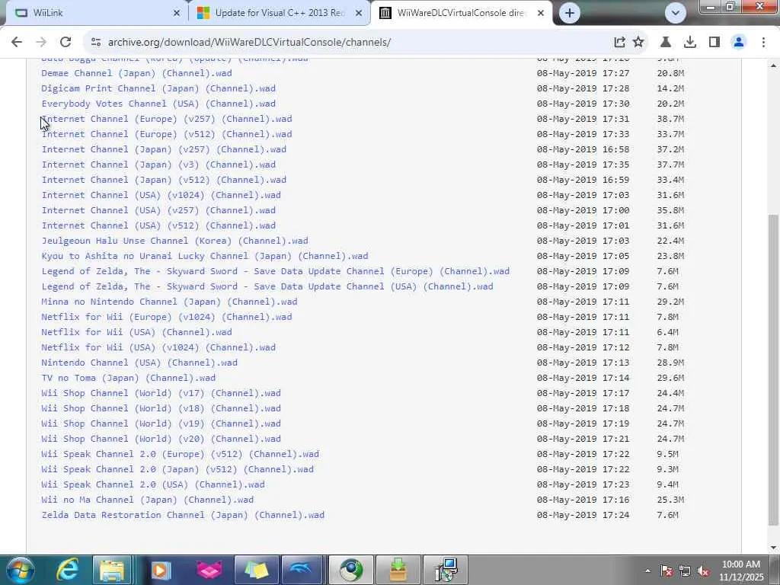Image resolution: width=780 pixels, height=585 pixels.
Task: Download Wii Speak Channel 2.0 (Europe) (v512)
Action: click(180, 454)
